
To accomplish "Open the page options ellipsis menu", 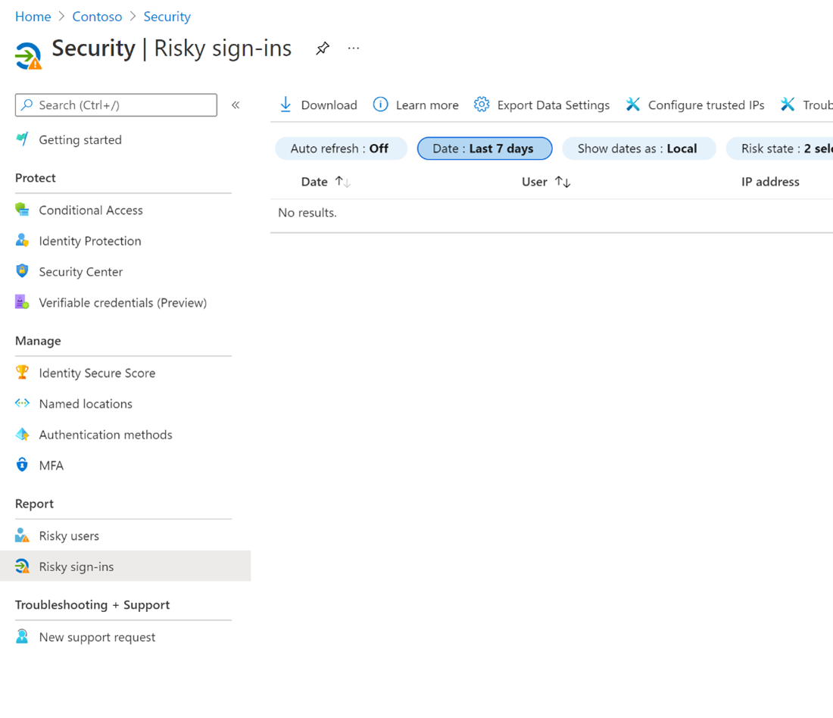I will pos(353,48).
